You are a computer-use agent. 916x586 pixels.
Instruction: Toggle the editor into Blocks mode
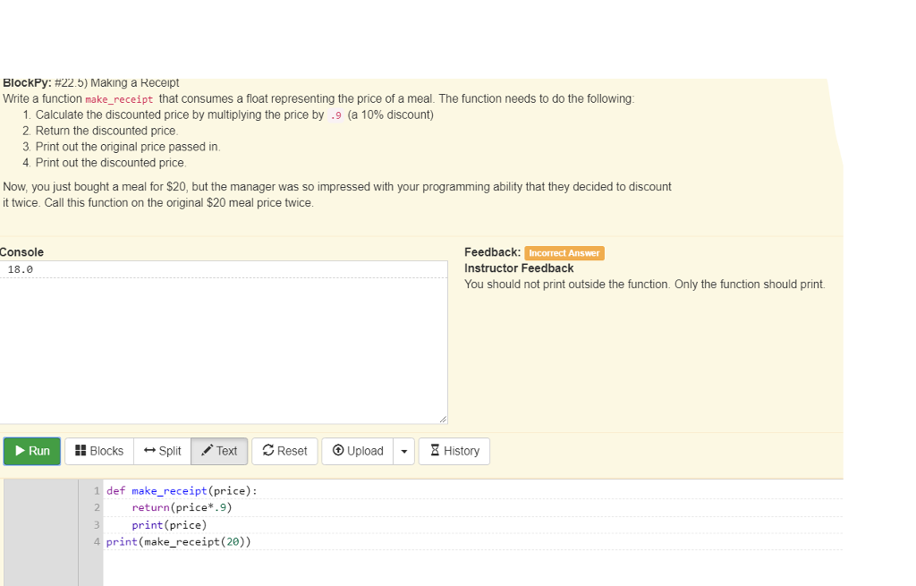click(x=98, y=451)
